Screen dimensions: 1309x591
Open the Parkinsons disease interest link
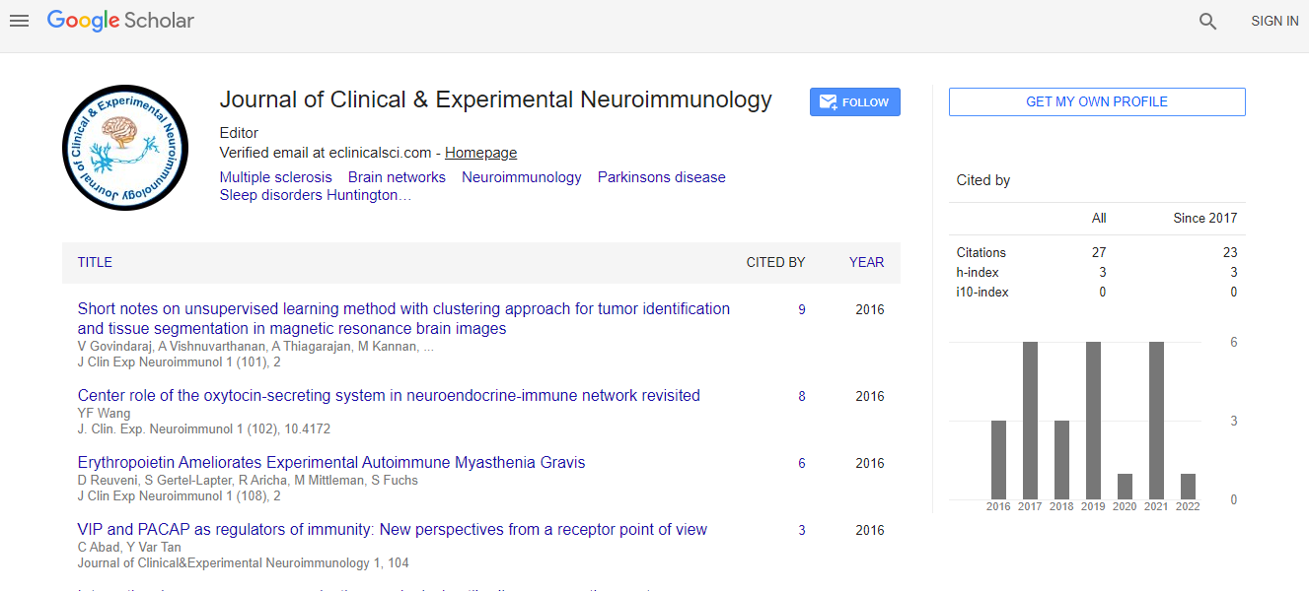(x=661, y=177)
